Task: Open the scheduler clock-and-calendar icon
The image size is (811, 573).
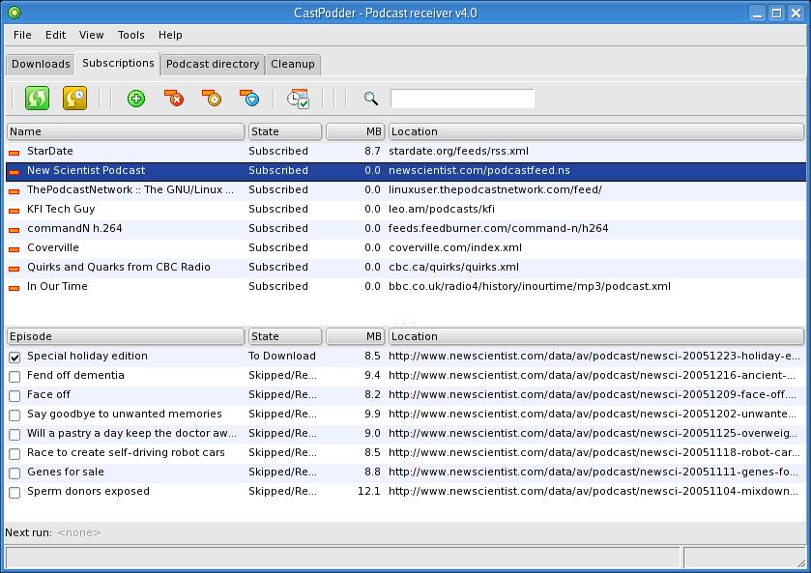Action: tap(298, 99)
